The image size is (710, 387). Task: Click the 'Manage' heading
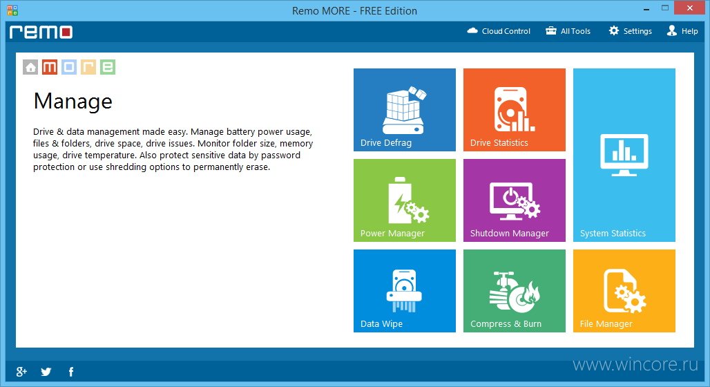coord(73,101)
